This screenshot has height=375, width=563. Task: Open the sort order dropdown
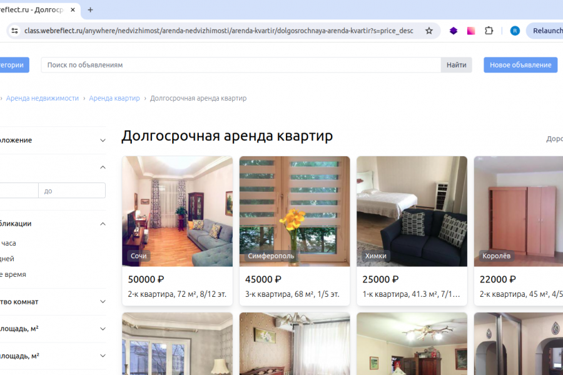(554, 139)
